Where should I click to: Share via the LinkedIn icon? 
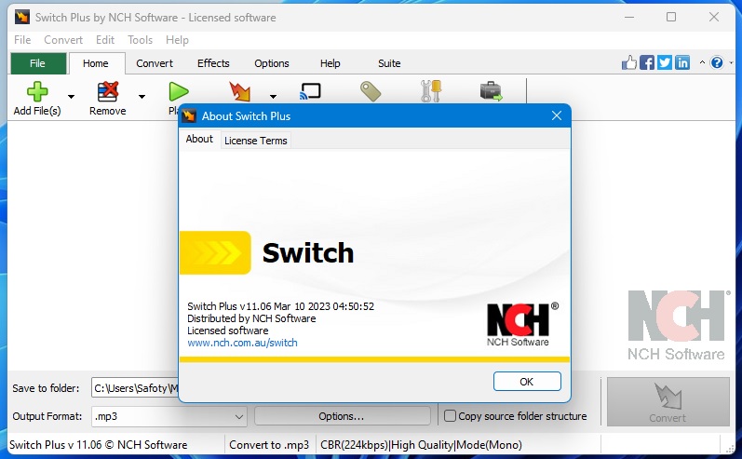(x=681, y=62)
